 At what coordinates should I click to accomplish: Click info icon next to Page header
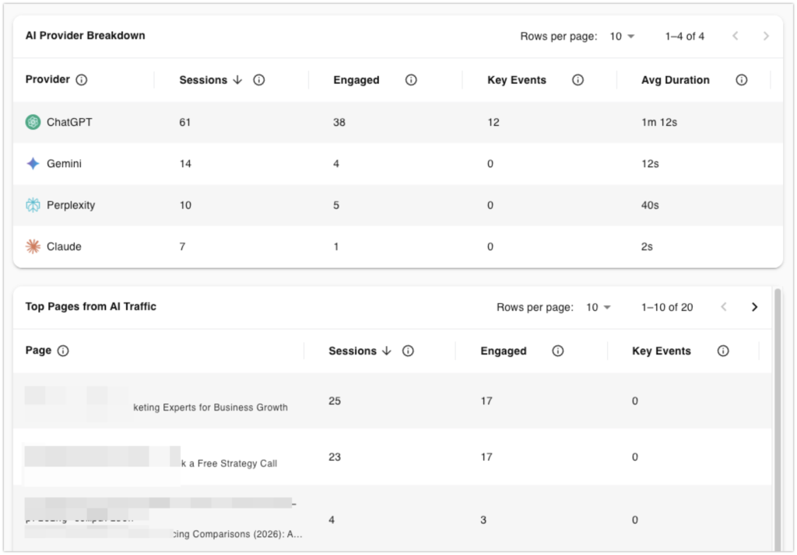click(63, 351)
